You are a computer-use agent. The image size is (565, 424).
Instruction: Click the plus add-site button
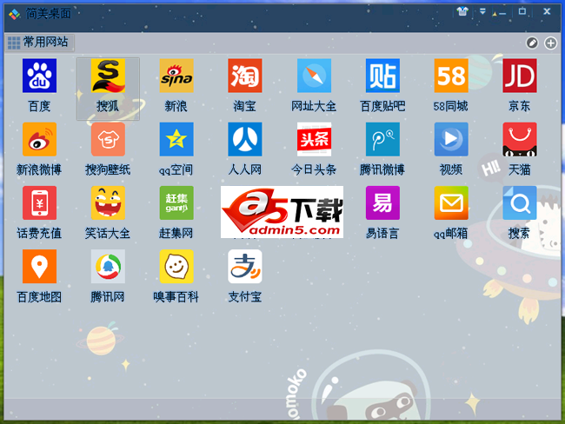pos(550,43)
